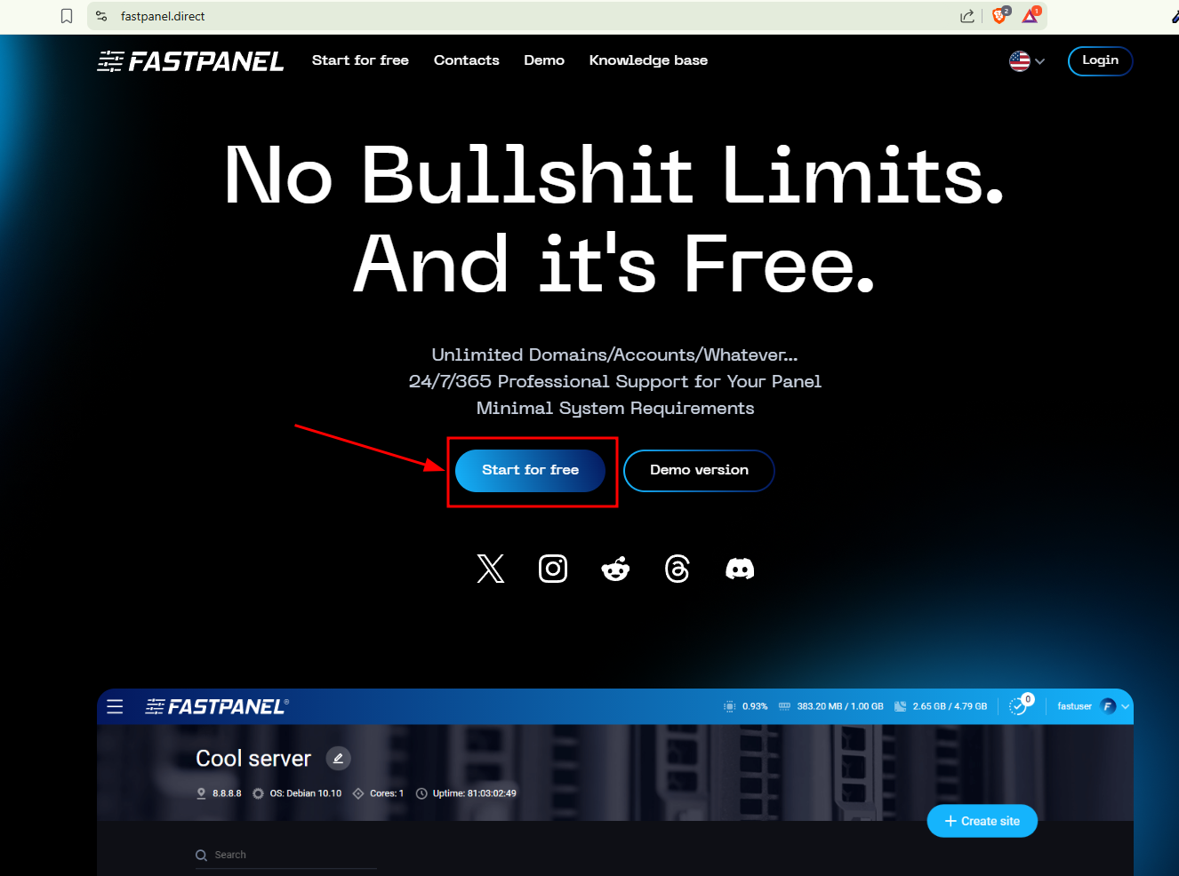Open the site settings icon beside URL
This screenshot has width=1179, height=876.
pos(101,16)
